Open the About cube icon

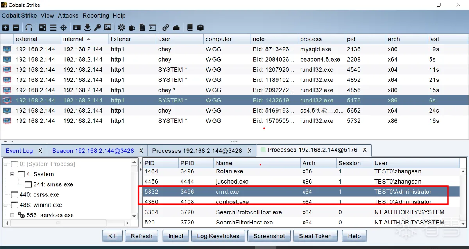[x=200, y=28]
